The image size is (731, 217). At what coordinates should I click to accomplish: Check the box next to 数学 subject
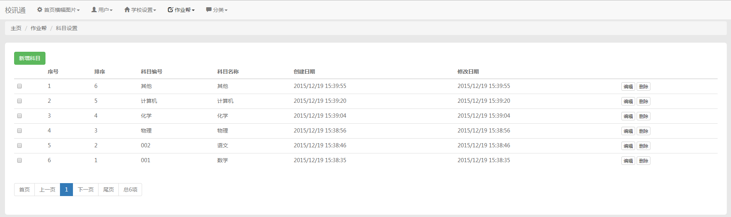[19, 160]
